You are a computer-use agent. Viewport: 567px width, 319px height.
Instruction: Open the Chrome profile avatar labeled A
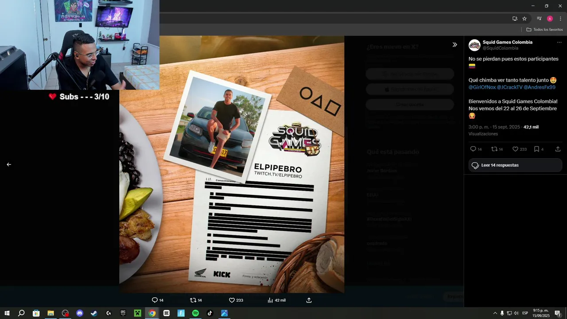coord(550,19)
